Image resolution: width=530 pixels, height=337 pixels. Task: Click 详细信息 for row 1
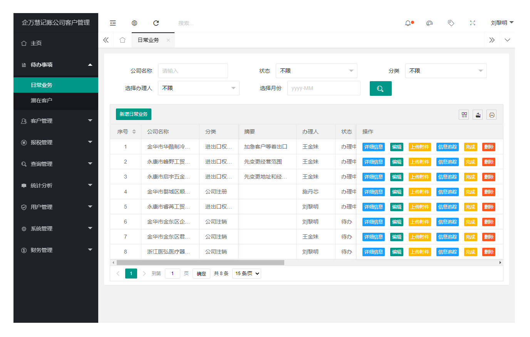point(373,147)
